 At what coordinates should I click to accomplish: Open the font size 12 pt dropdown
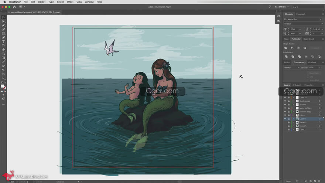[x=300, y=29]
